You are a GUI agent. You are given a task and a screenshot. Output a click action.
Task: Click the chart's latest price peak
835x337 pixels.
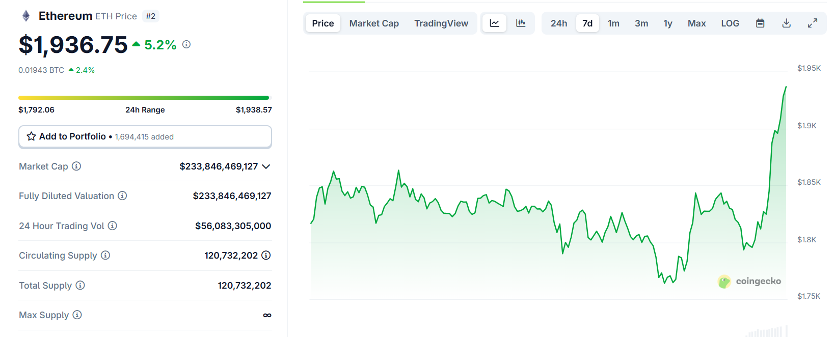coord(786,87)
